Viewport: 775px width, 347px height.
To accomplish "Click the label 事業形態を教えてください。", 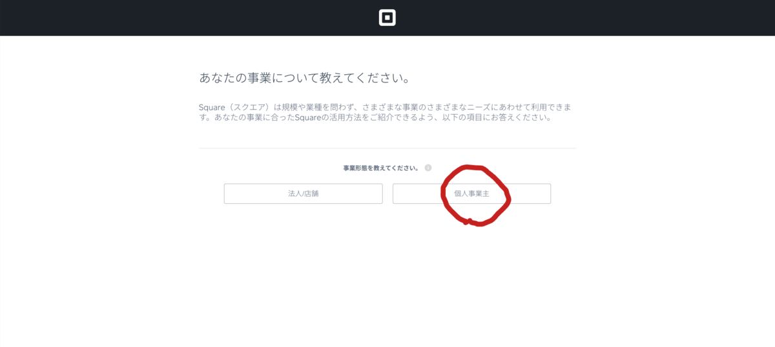I will [x=381, y=168].
